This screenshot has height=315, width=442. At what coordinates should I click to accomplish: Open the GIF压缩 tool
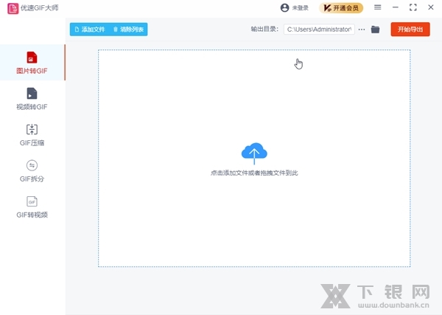pos(32,135)
